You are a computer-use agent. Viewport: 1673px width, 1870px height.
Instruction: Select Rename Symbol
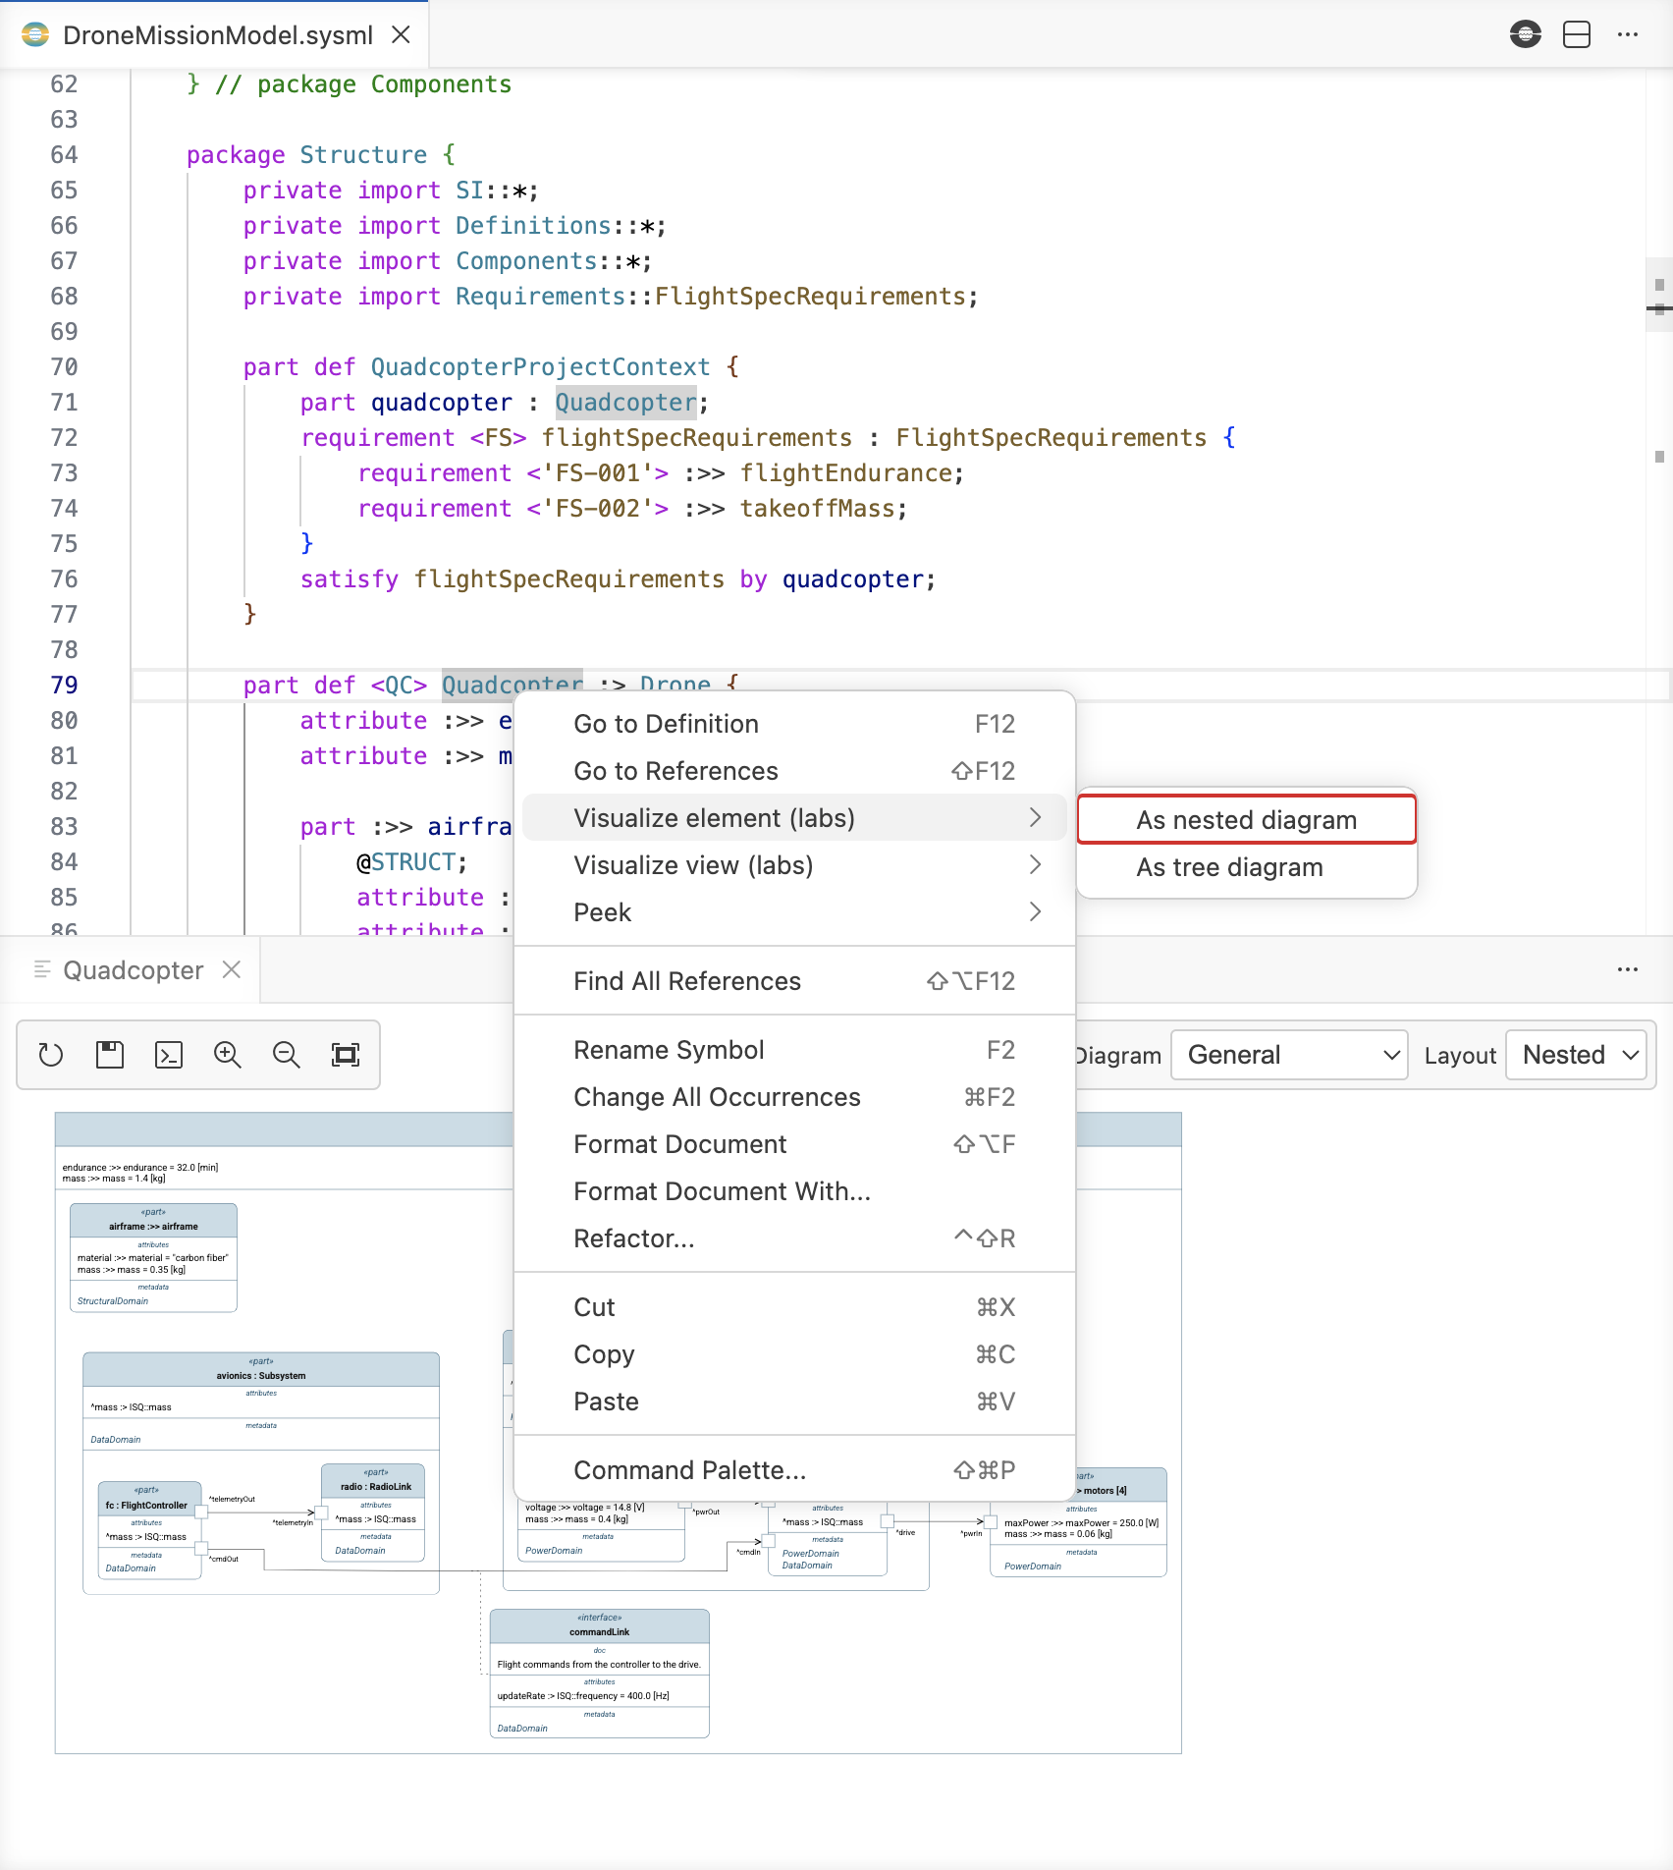(x=794, y=1050)
